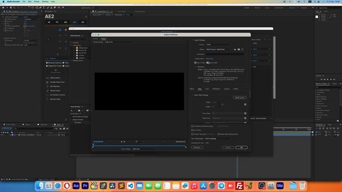Viewport: 342px width, 192px height.
Task: Open Sublime Text from the Dock
Action: click(x=121, y=186)
